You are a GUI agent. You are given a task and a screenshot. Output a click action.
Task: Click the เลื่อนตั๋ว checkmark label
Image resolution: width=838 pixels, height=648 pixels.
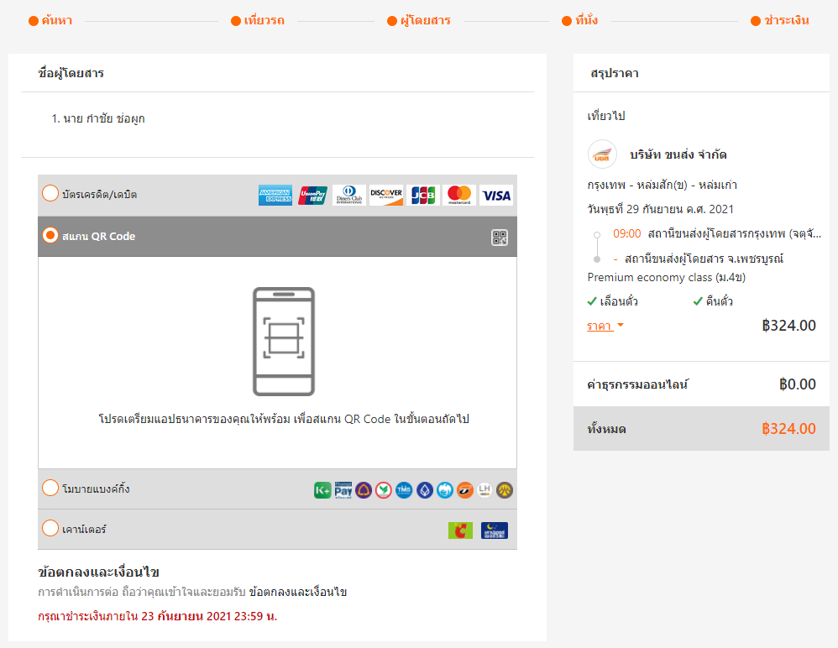[612, 301]
